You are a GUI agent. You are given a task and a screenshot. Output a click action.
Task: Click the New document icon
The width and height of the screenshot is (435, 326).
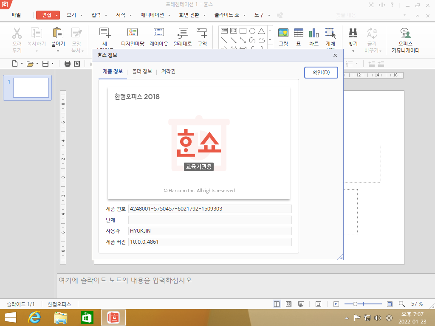[x=15, y=64]
